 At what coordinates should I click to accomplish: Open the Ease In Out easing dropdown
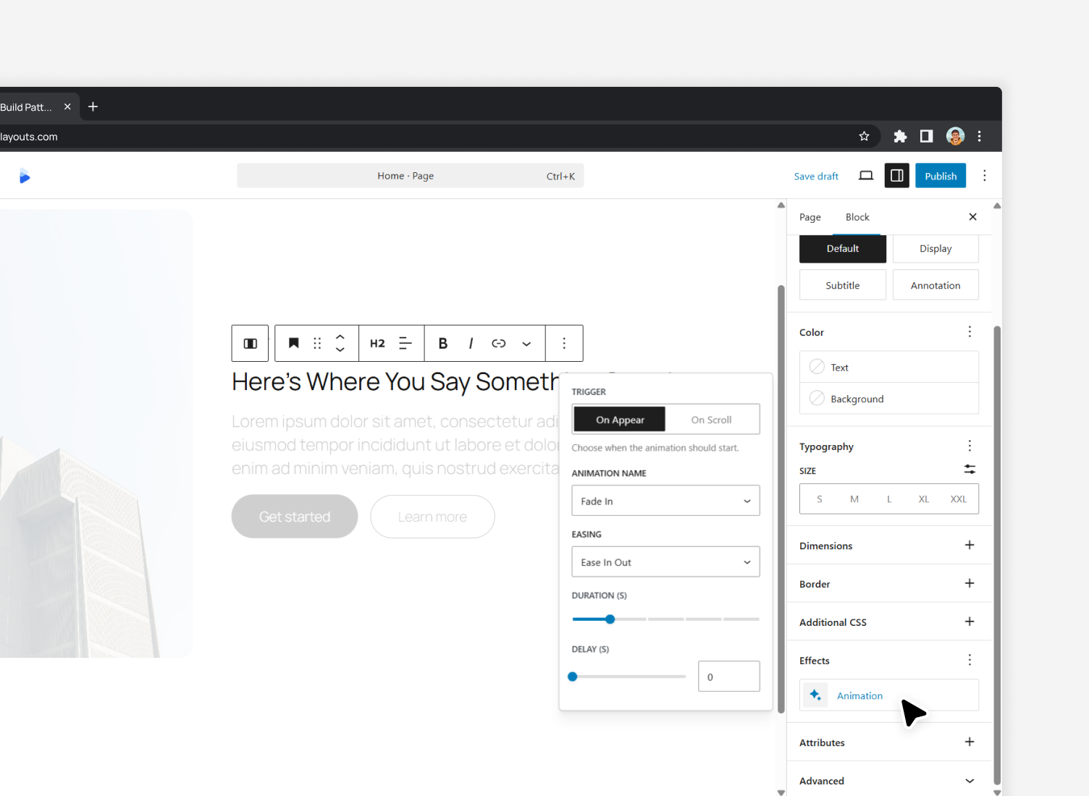(x=665, y=562)
